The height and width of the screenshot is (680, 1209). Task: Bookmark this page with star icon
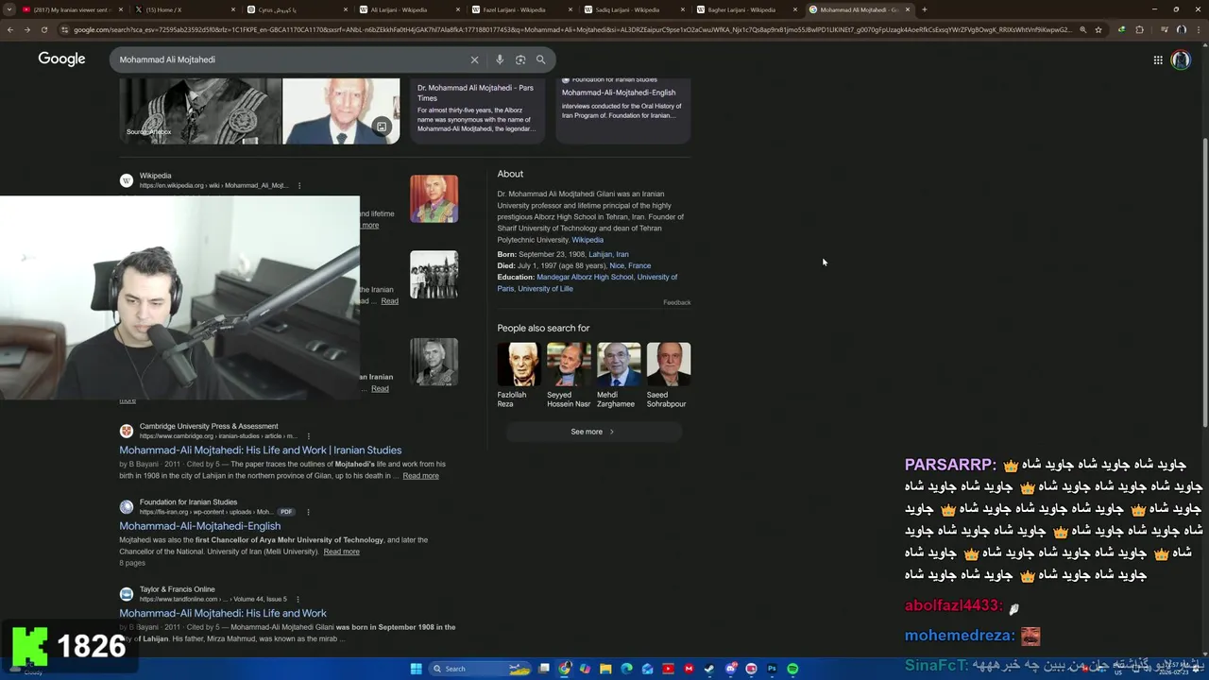click(x=1098, y=29)
